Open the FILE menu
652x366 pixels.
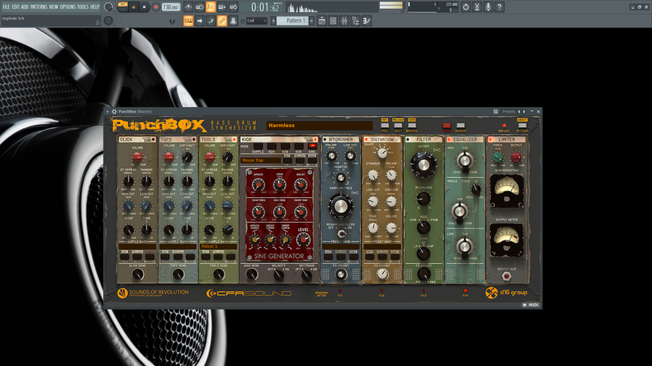[x=6, y=6]
